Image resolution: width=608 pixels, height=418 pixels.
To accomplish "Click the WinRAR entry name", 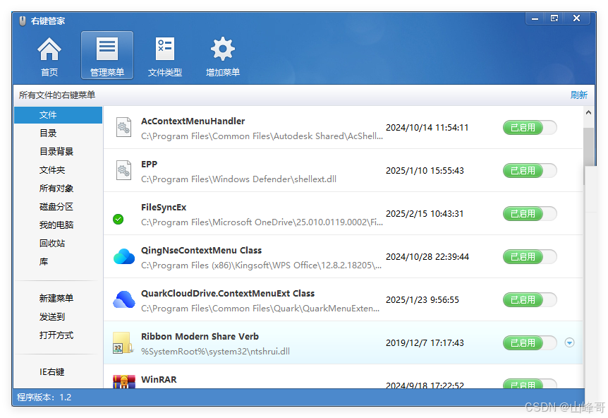I will (159, 380).
